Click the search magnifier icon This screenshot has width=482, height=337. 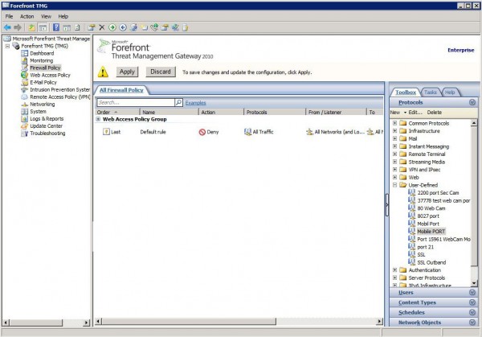[178, 103]
